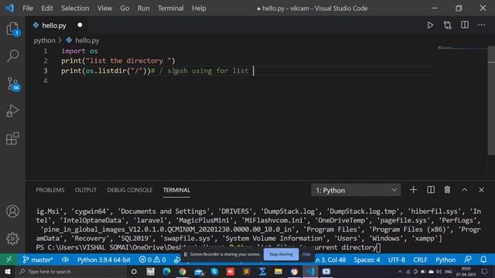Click line number 3 in gutter
Screen dimensions: 495x278
[x=46, y=70]
